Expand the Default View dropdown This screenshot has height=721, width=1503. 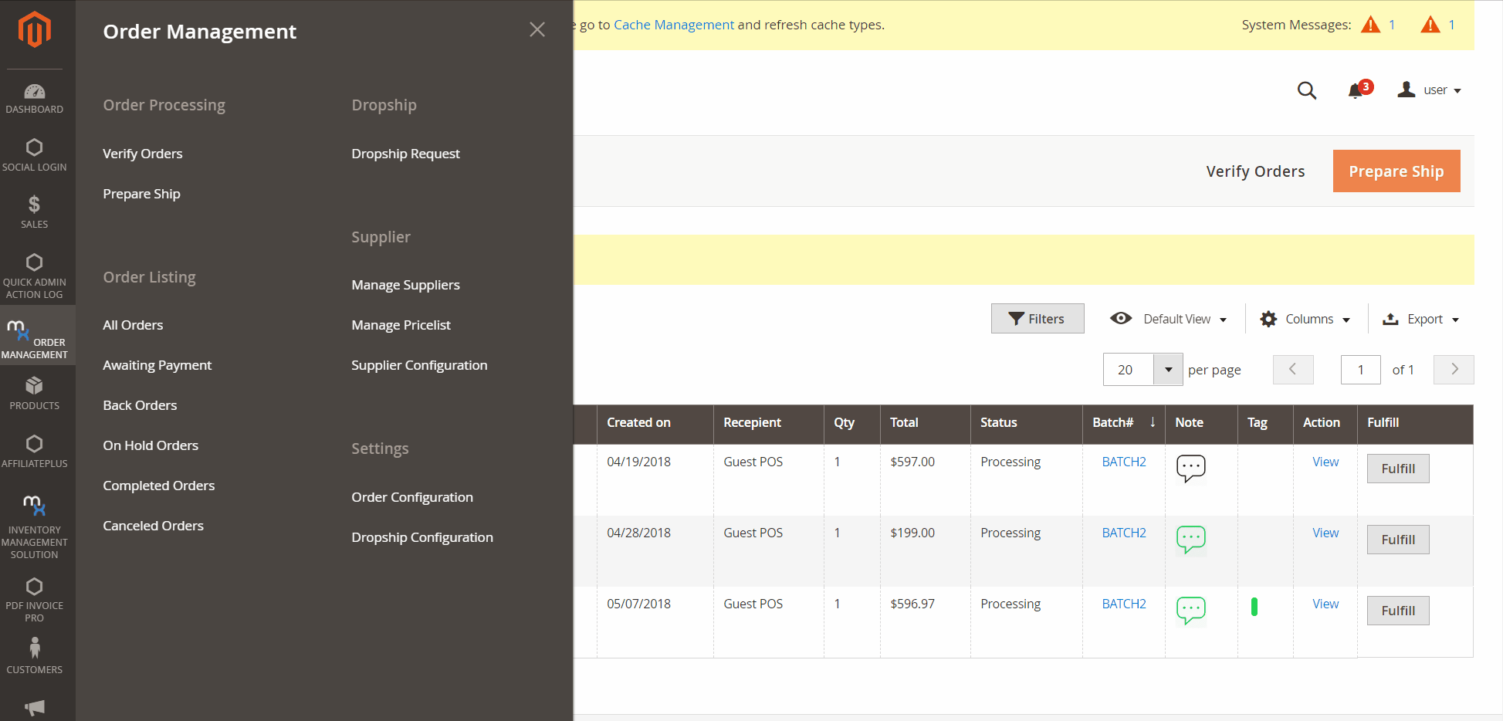pos(1168,319)
